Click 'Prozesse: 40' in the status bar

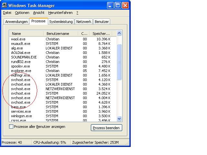[x=12, y=142]
